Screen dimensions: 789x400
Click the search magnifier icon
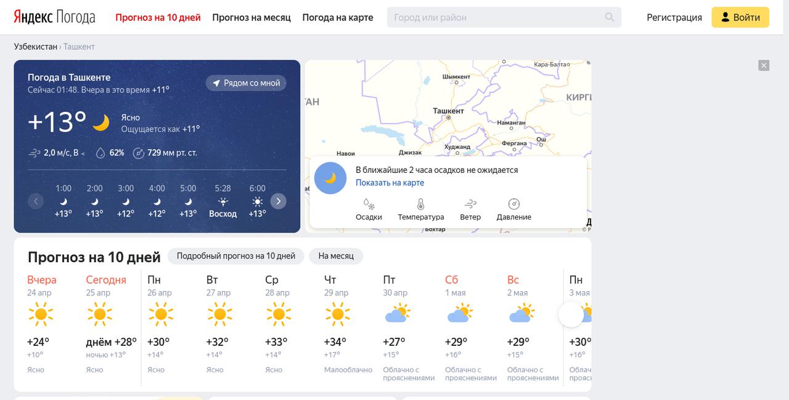(610, 17)
